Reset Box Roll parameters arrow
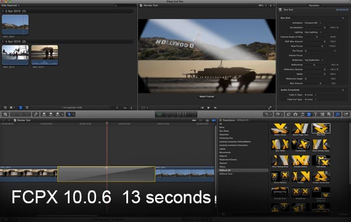The height and width of the screenshot is (222, 351). (343, 18)
